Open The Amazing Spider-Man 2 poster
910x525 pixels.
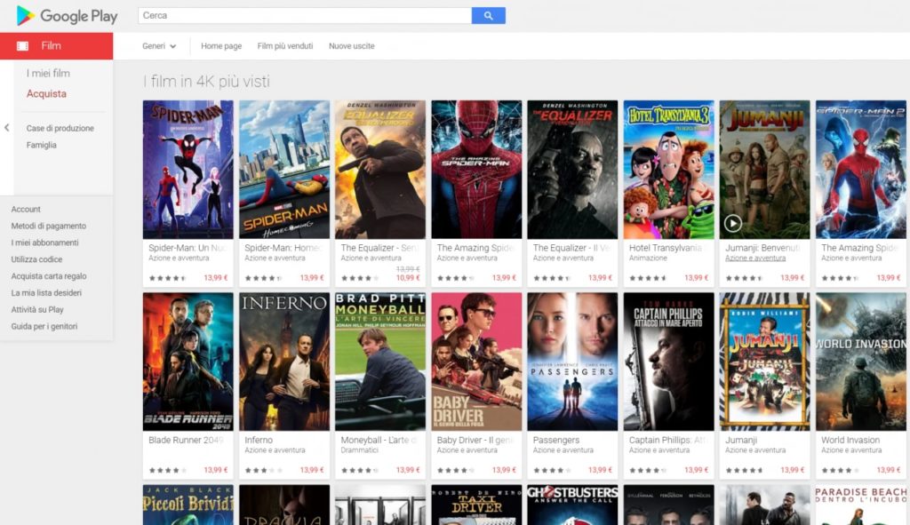pyautogui.click(x=860, y=170)
